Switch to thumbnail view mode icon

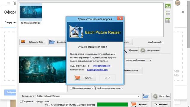[x=168, y=6]
